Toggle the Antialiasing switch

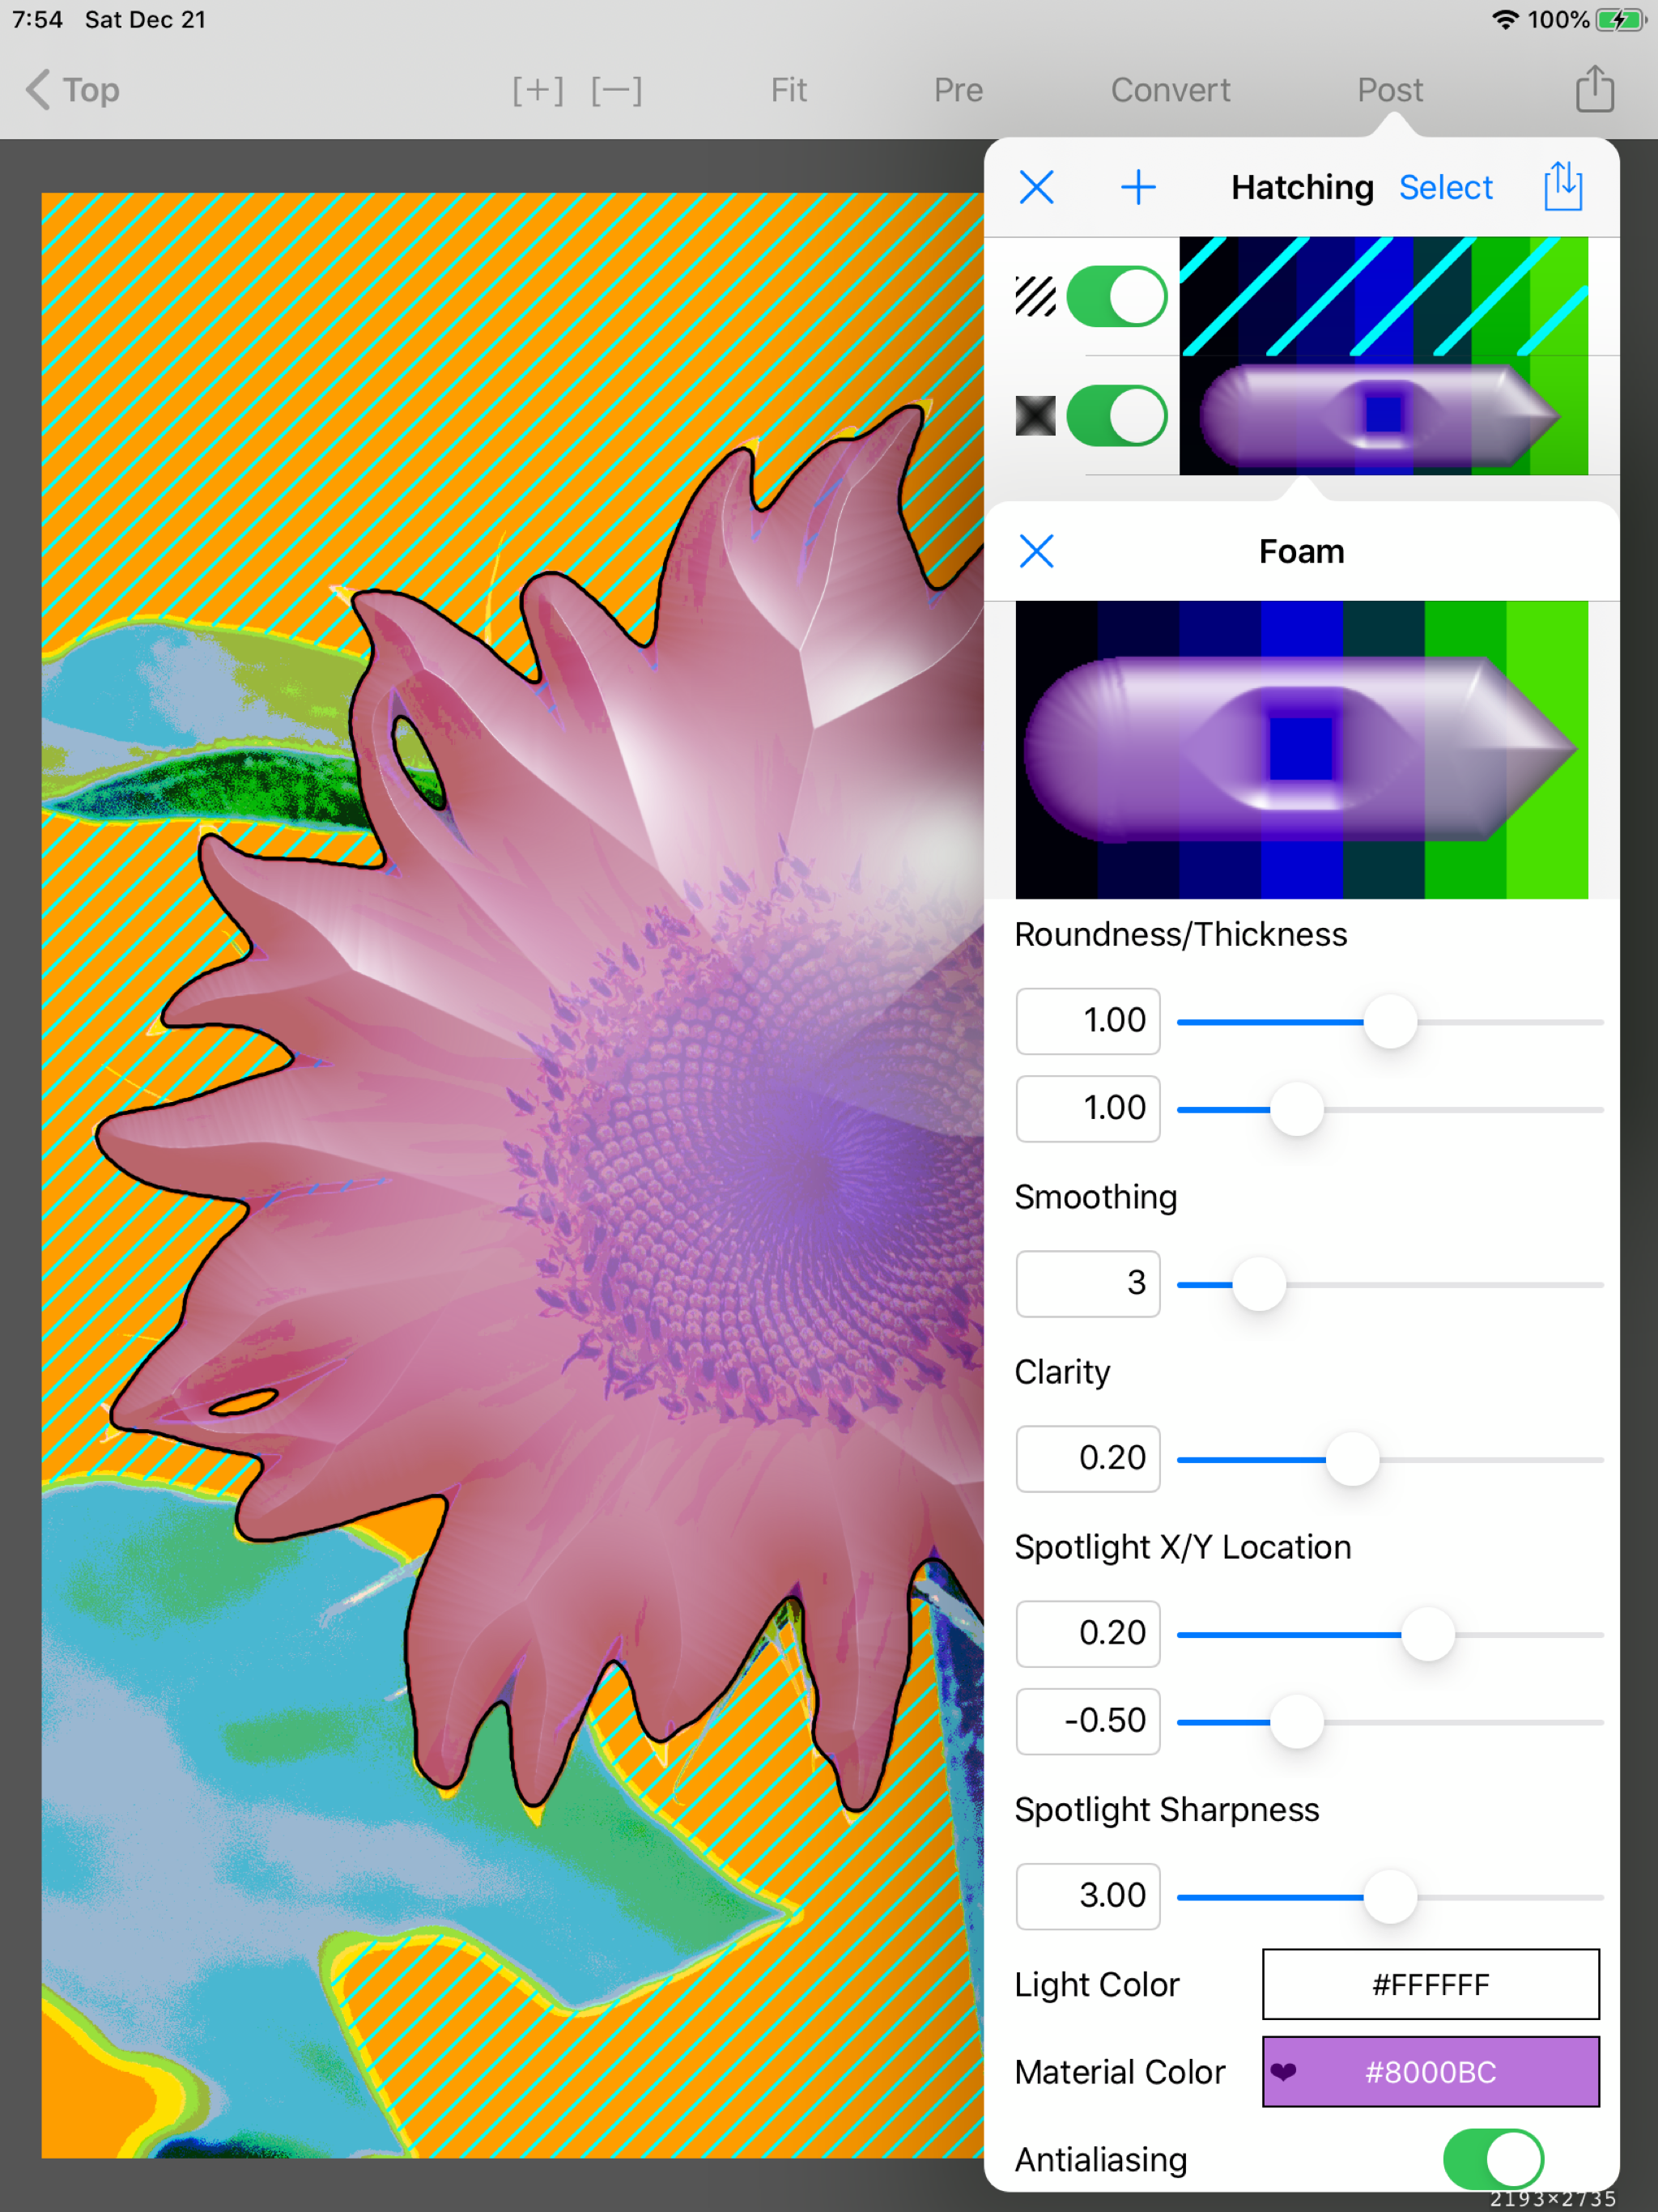1492,2159
